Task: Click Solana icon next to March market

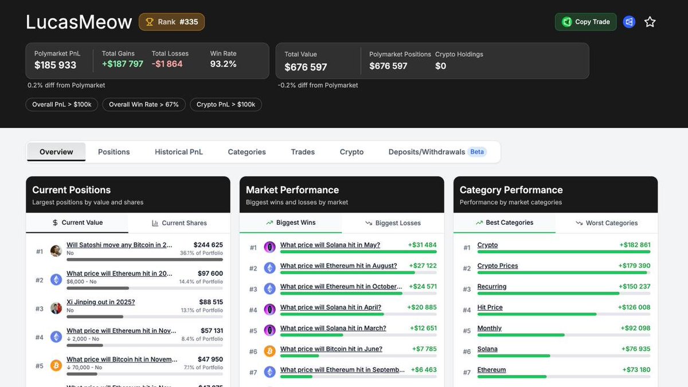Action: pos(269,330)
